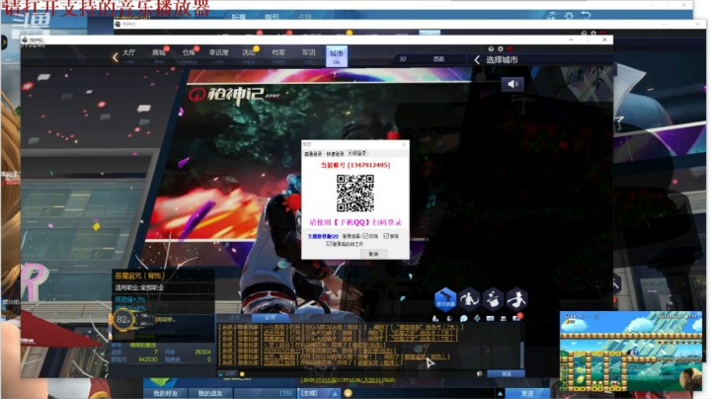
Task: Expand the channel selector in inner chat input
Action: coord(228,374)
